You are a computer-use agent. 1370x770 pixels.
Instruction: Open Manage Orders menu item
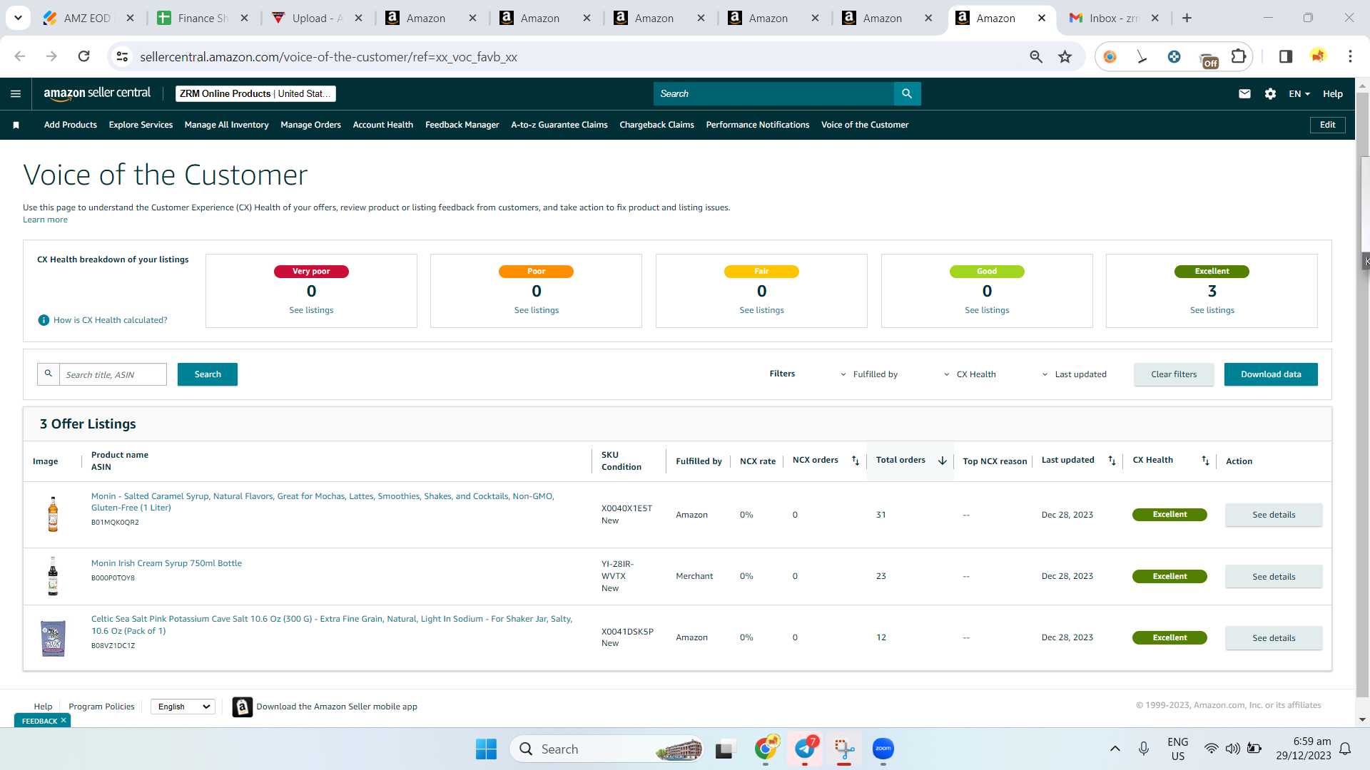[310, 125]
